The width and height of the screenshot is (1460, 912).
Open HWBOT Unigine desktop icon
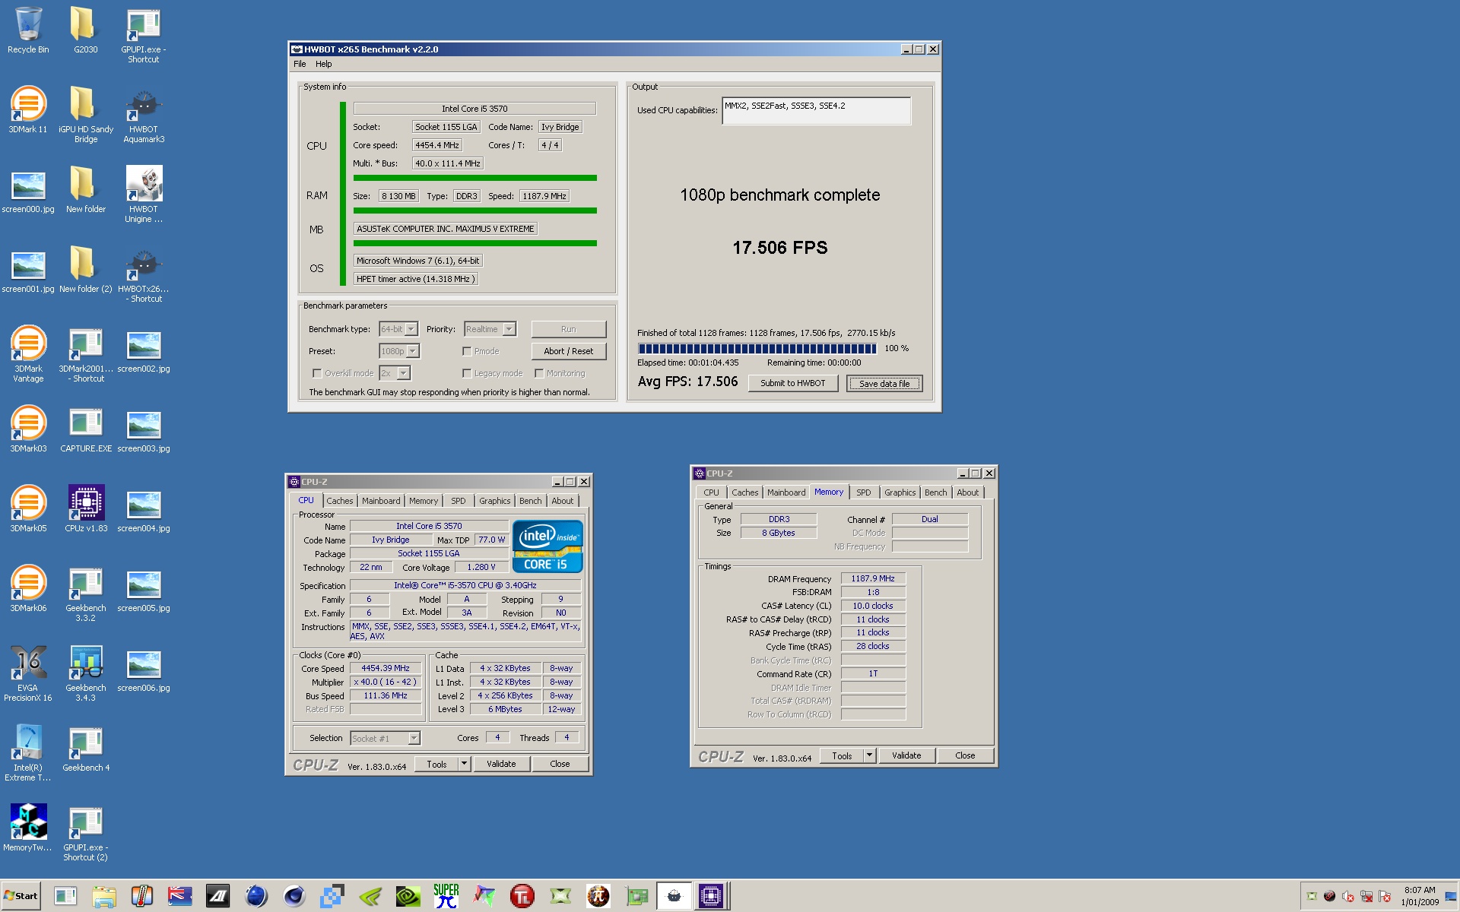144,195
